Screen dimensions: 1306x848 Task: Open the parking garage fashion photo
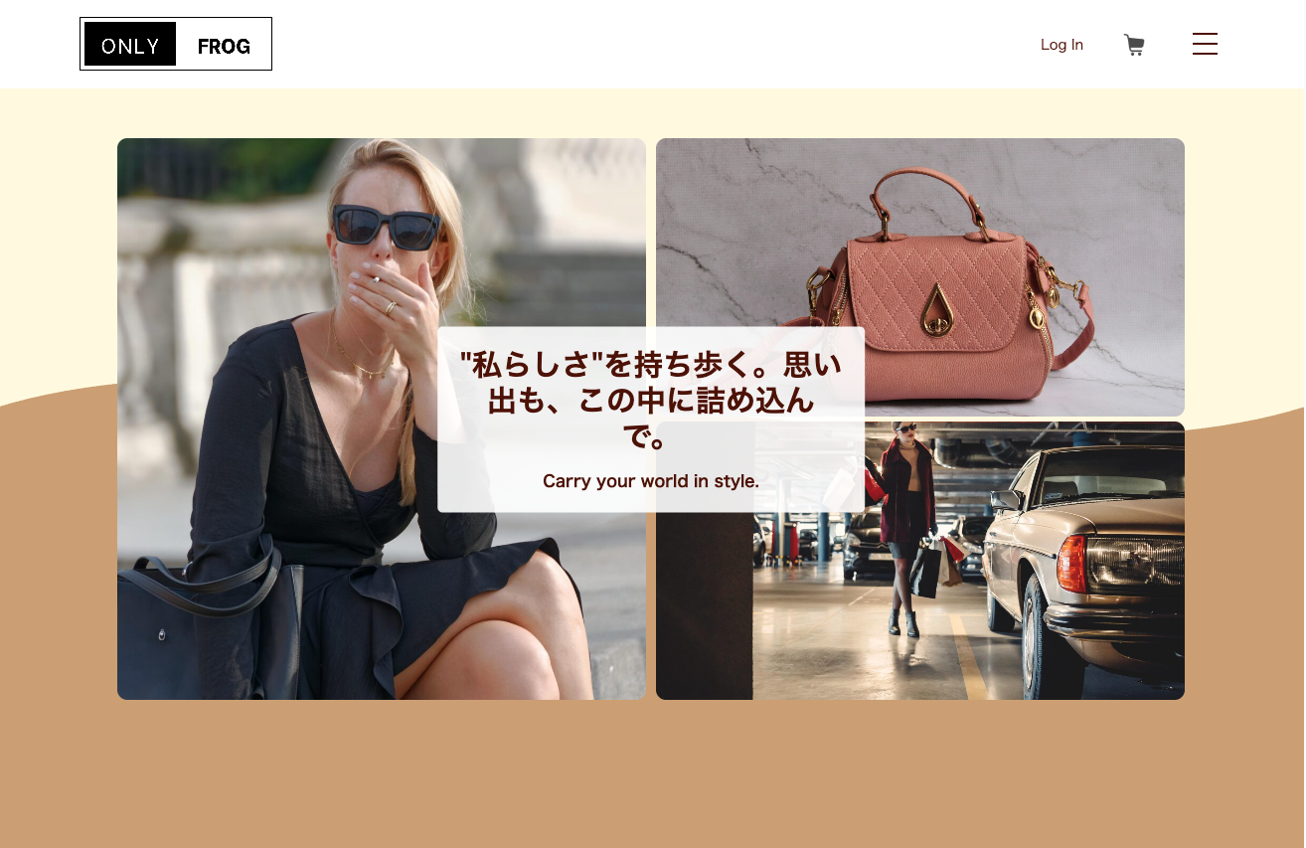click(x=920, y=561)
